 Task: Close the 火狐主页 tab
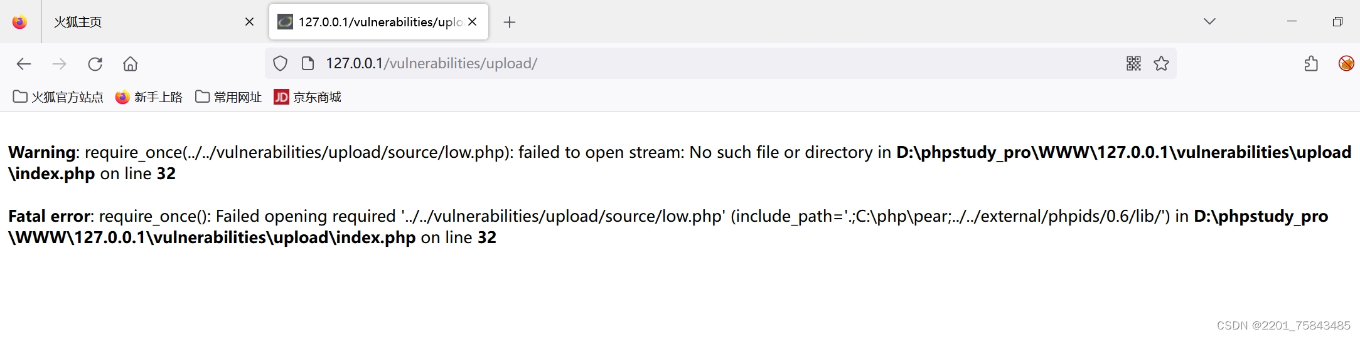(249, 22)
